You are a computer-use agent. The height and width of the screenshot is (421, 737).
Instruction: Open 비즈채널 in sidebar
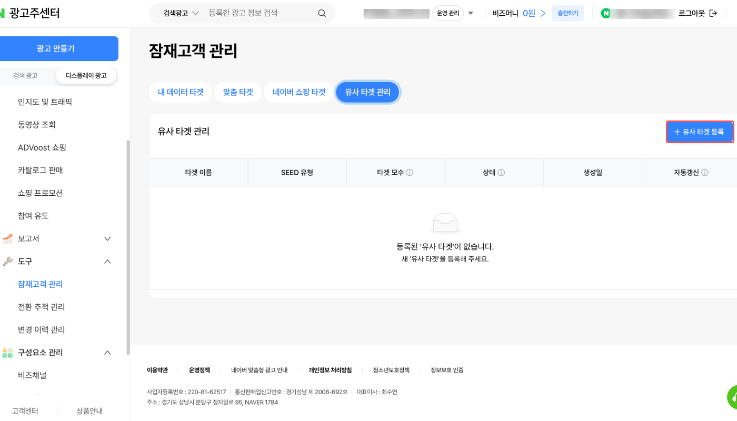32,375
